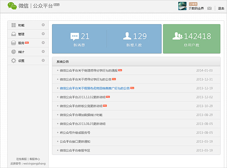Click the 反馈官号 weixingongzhong text
227x168 pixels.
28,164
